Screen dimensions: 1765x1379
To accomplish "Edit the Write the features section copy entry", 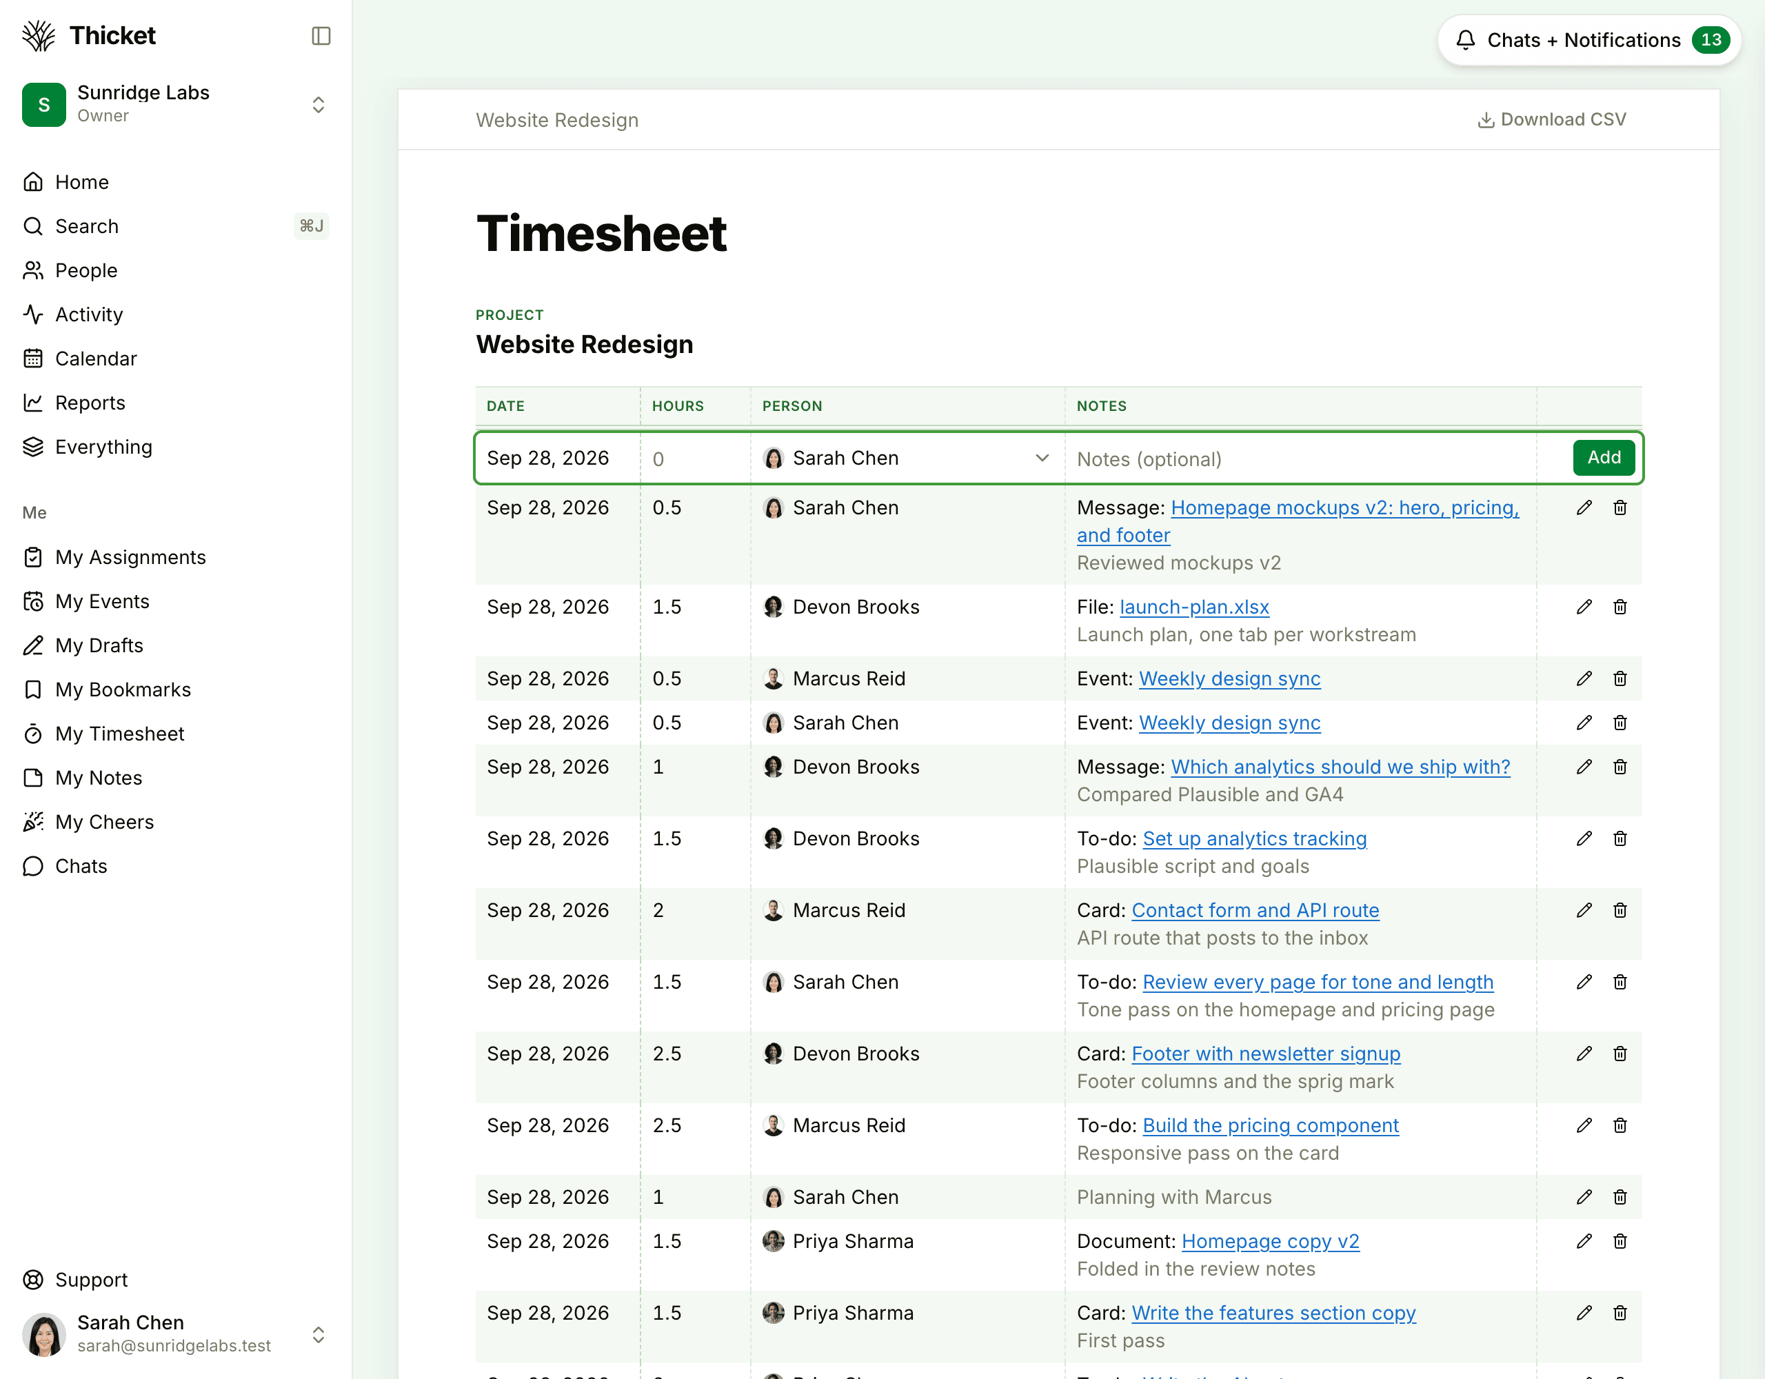I will click(1584, 1313).
